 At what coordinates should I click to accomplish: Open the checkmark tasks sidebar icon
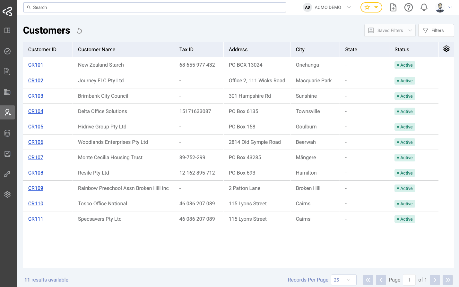[7, 51]
